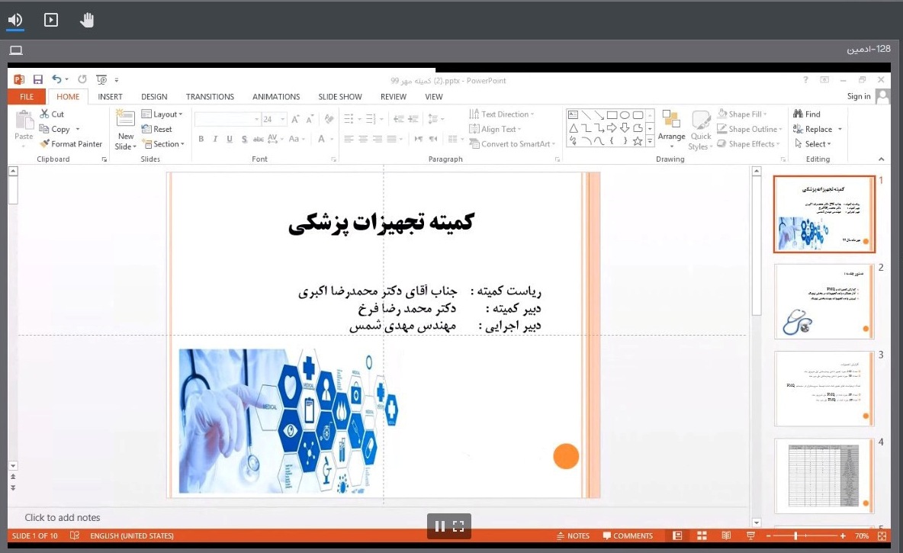The image size is (903, 553).
Task: Select the Format Painter tool
Action: pyautogui.click(x=72, y=143)
